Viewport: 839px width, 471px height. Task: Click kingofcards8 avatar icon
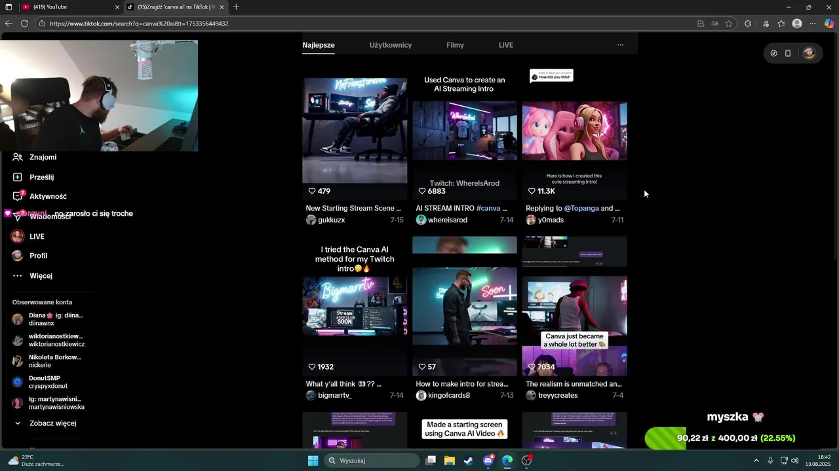[x=421, y=396]
